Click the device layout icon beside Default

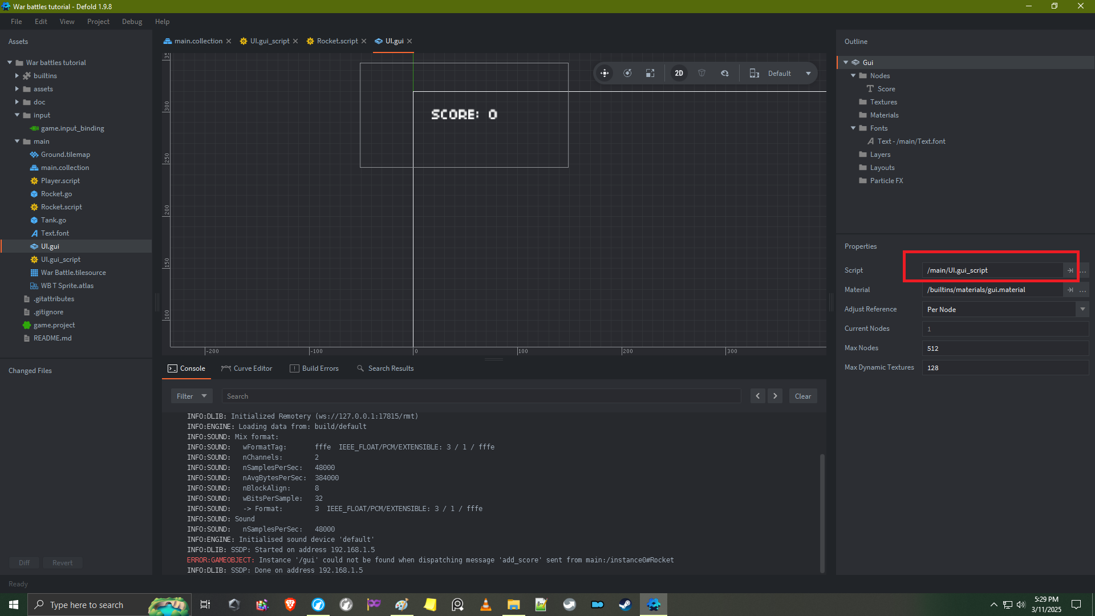(x=754, y=73)
